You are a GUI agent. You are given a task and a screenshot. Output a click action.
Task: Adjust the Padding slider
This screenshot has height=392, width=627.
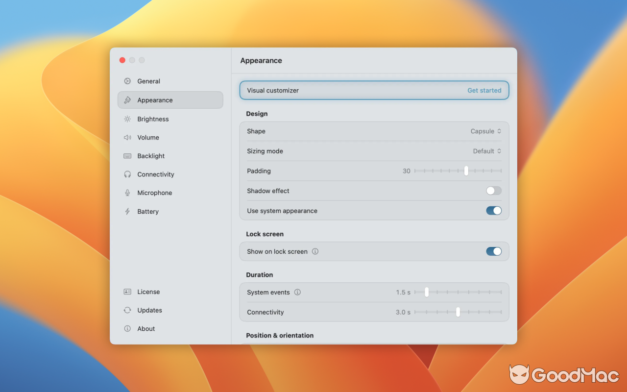coord(466,171)
